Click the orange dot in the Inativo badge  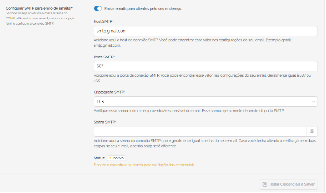[110, 158]
